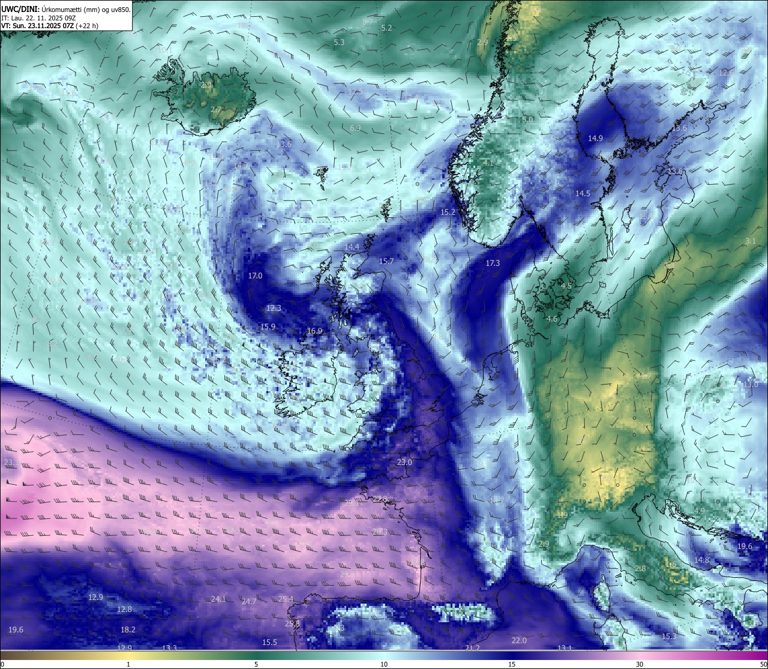Click the map value "14.9"

tap(595, 139)
